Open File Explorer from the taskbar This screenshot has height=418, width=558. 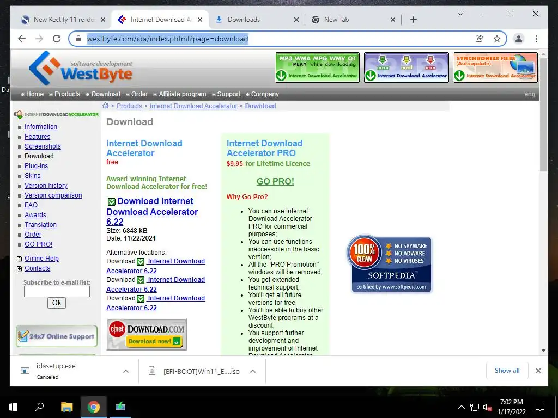point(66,407)
